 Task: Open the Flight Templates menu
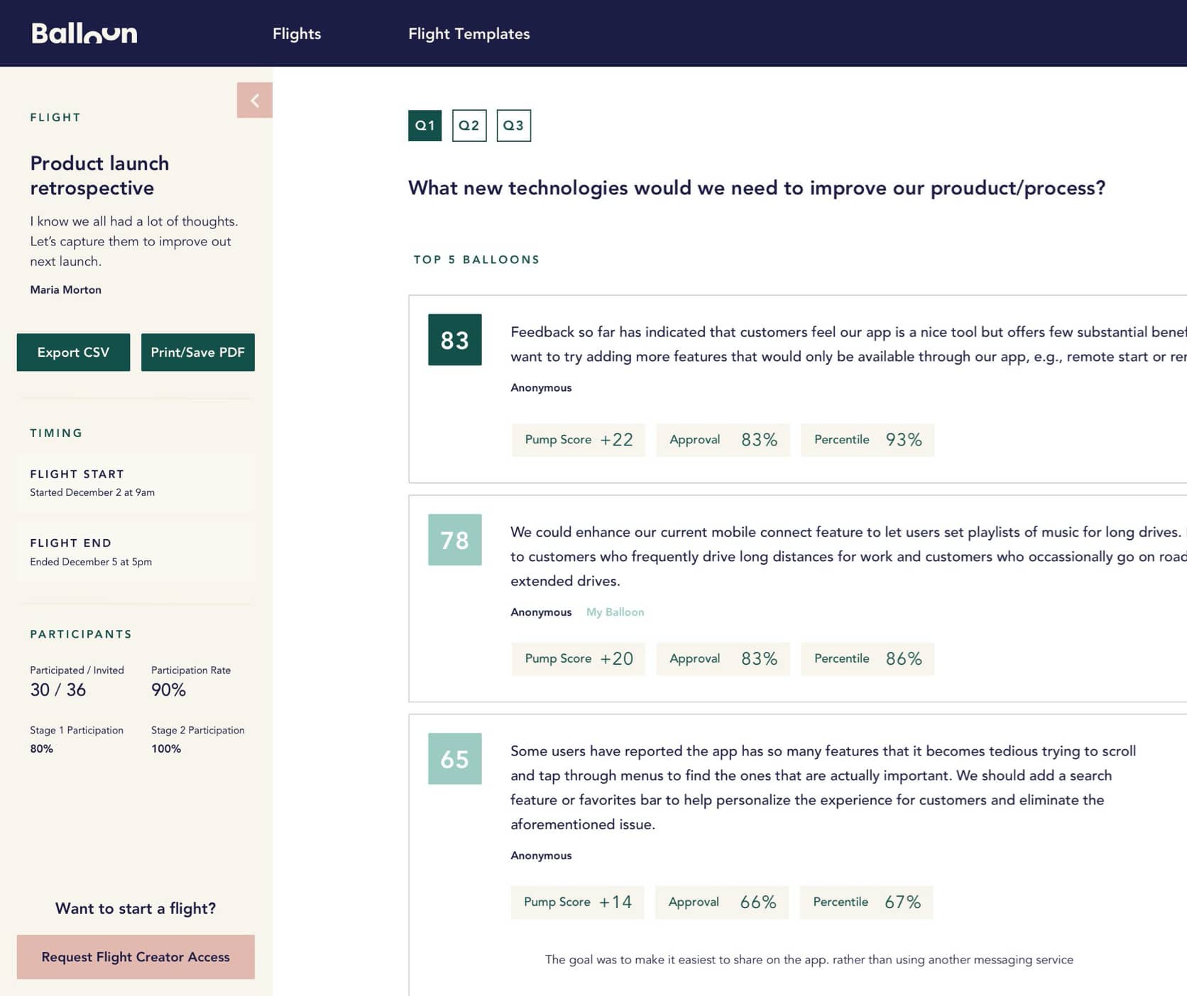point(469,33)
